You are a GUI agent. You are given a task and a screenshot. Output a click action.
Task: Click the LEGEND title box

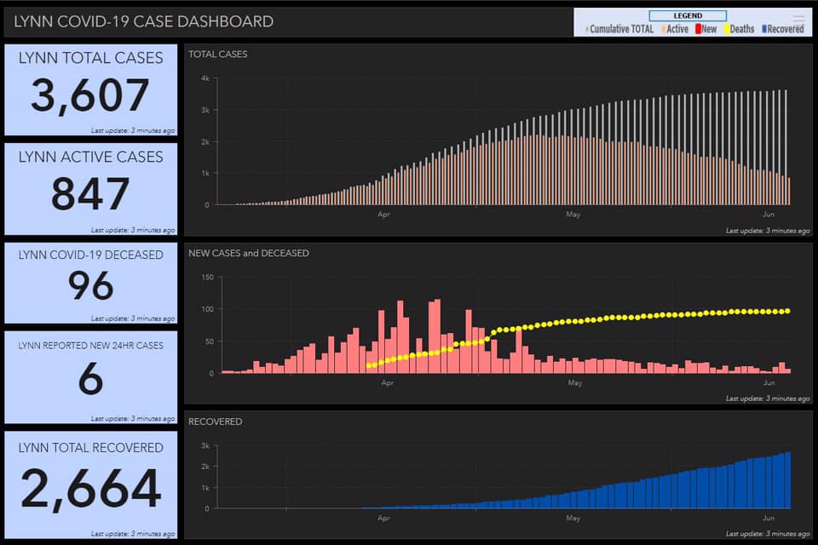(688, 15)
